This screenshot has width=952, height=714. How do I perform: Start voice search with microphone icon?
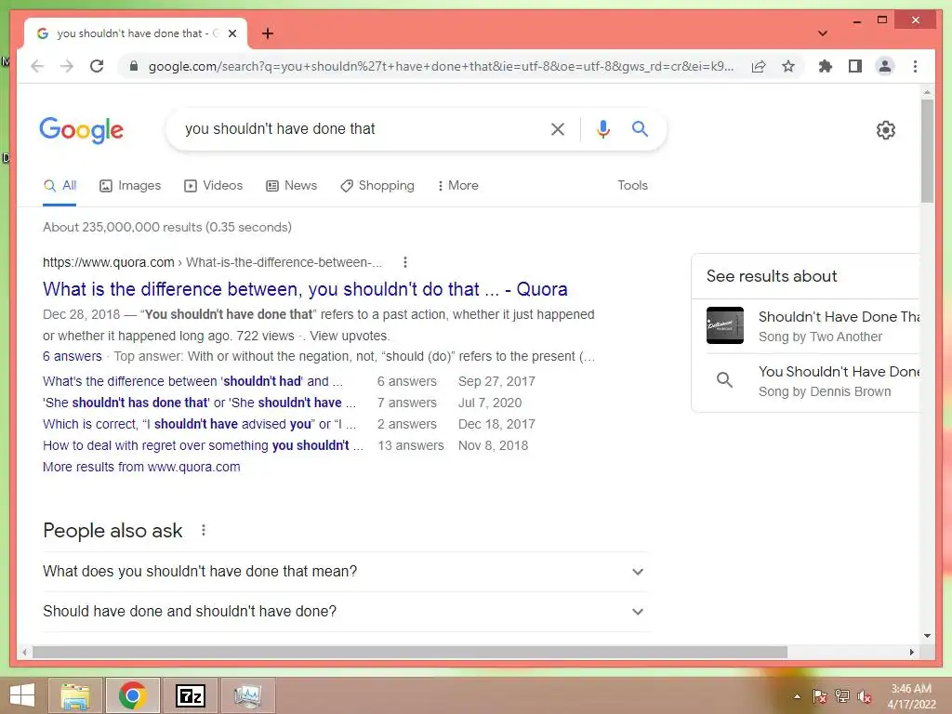602,128
